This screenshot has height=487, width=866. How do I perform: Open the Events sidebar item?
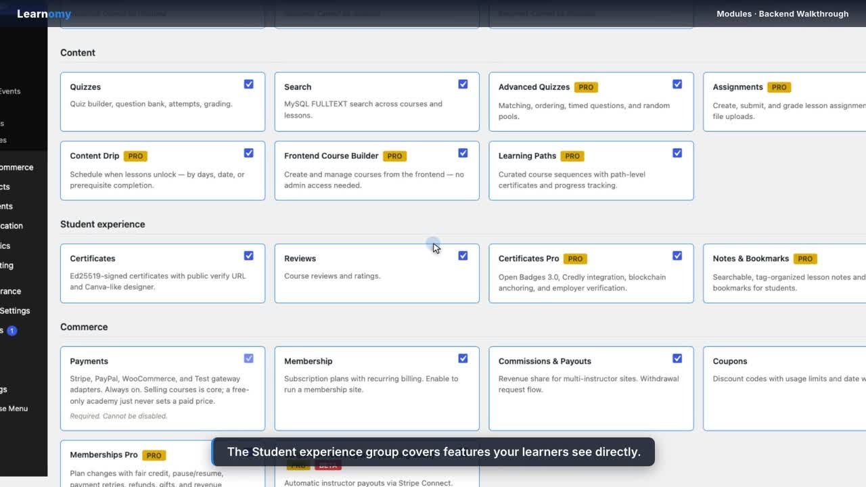(x=10, y=91)
